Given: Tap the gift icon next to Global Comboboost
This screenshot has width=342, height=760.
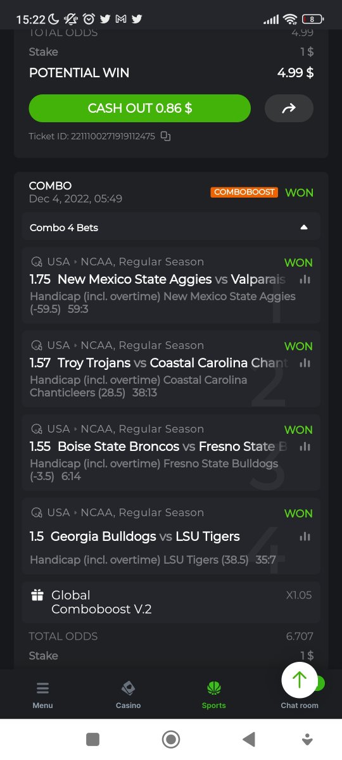Looking at the screenshot, I should tap(37, 595).
